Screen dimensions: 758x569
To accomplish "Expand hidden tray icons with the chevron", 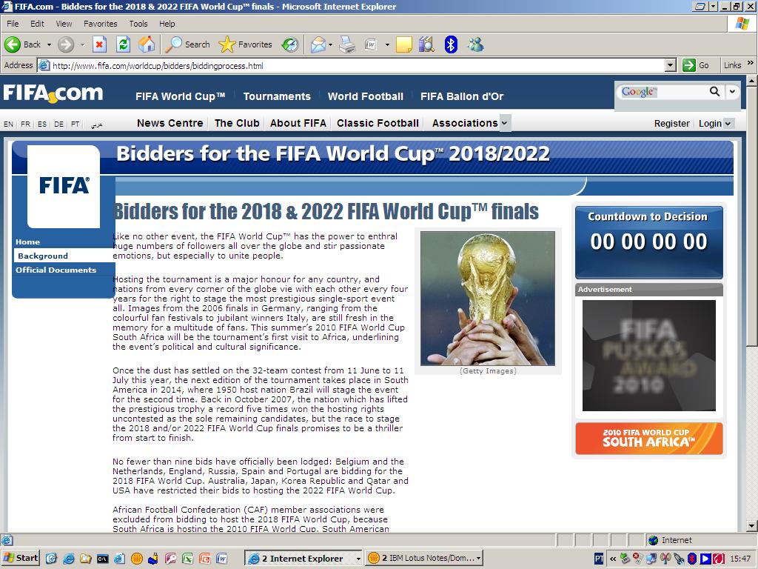I will click(x=612, y=559).
